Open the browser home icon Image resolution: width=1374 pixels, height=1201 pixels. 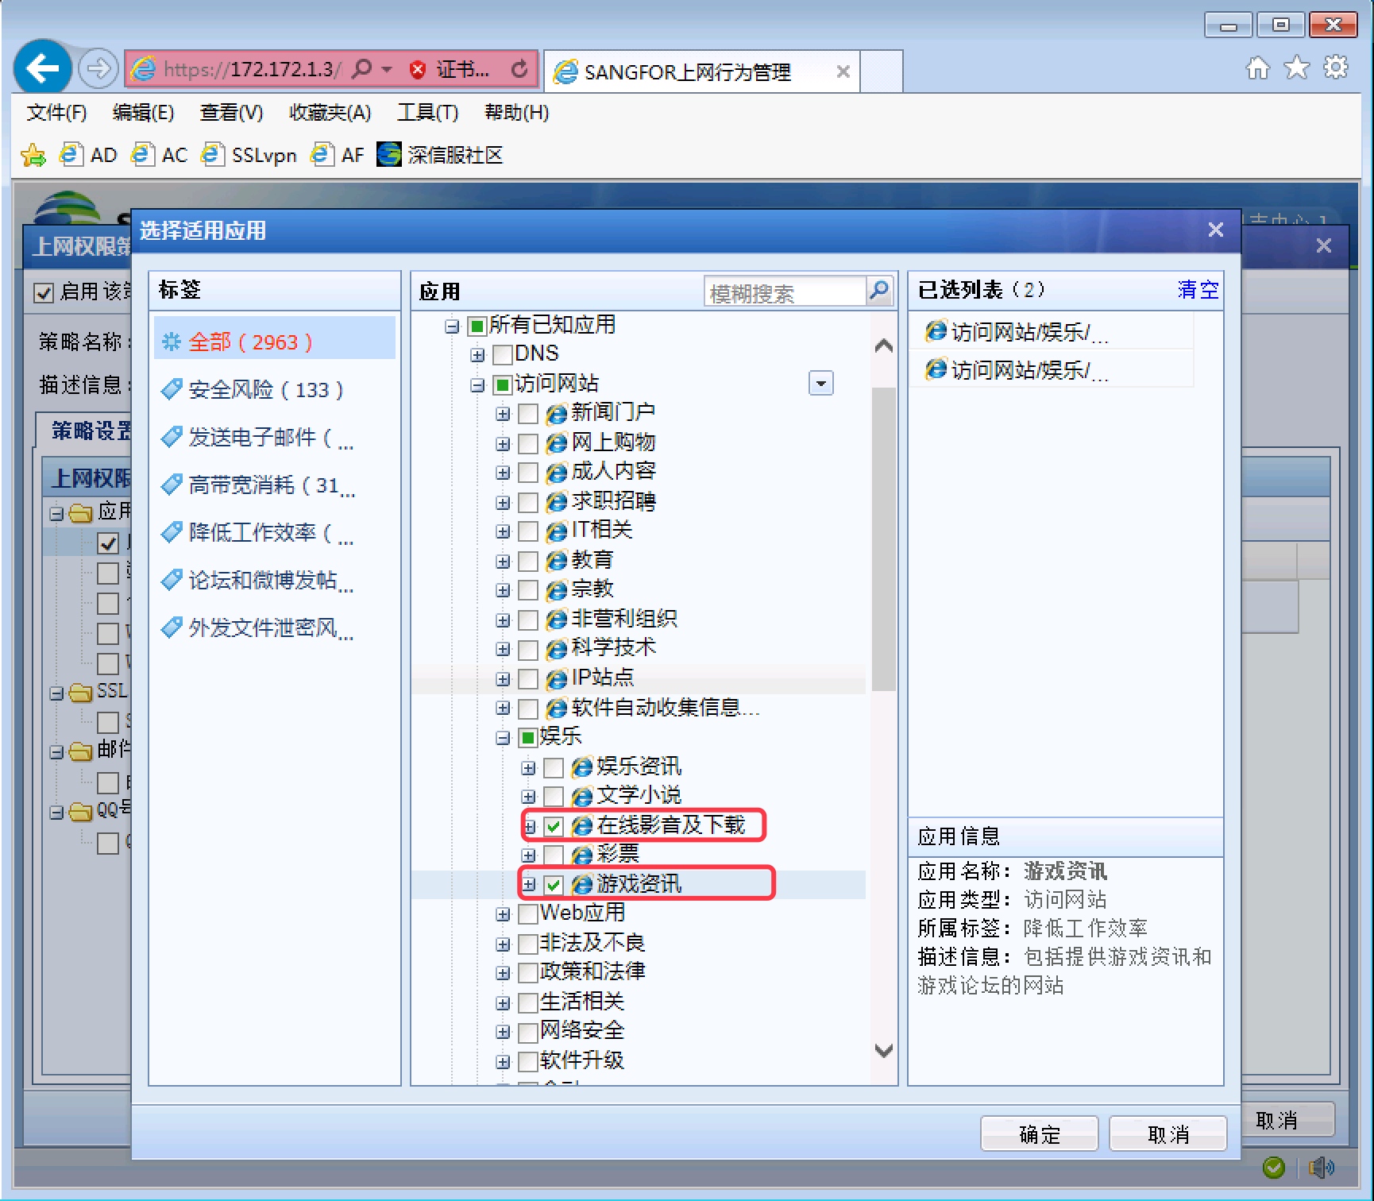tap(1258, 68)
